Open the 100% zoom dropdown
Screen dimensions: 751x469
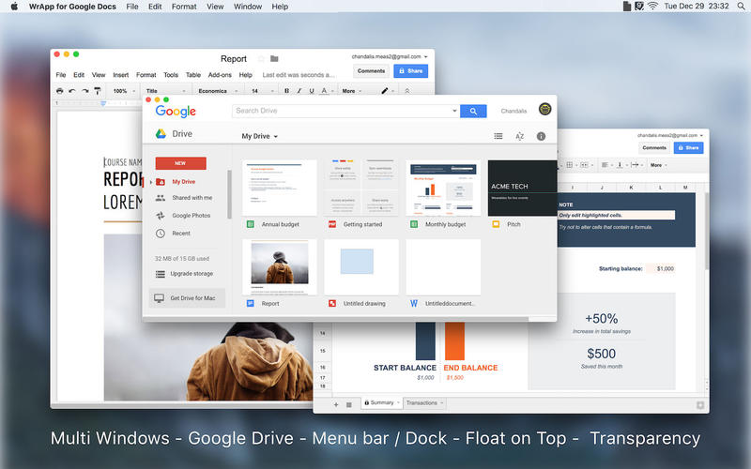click(122, 91)
